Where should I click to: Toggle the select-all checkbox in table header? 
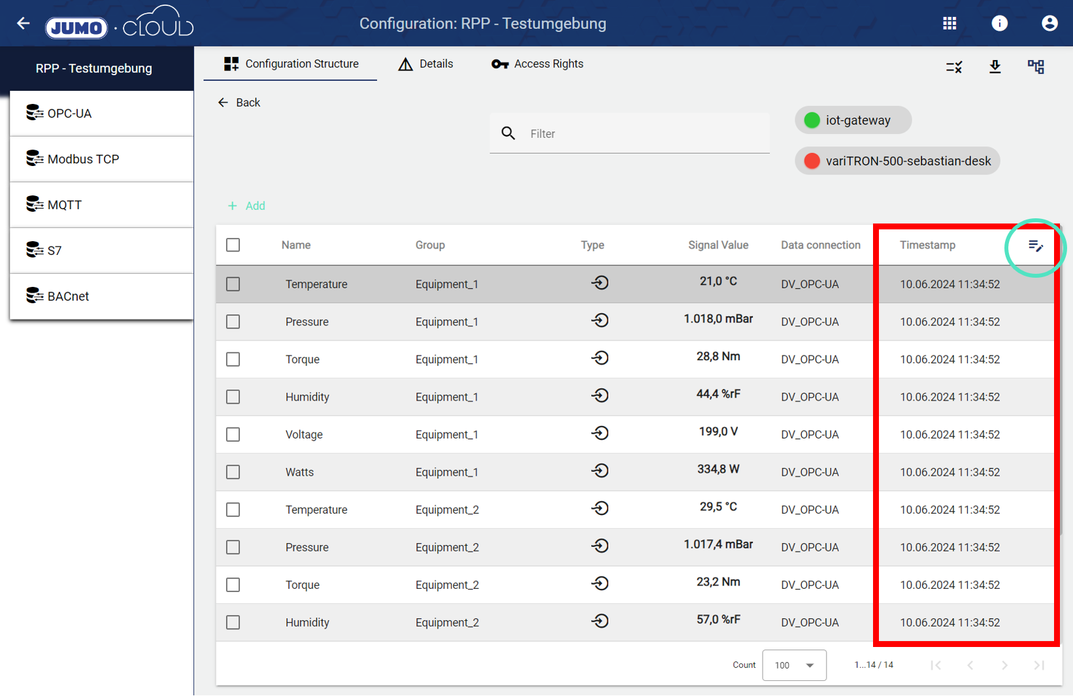coord(233,245)
